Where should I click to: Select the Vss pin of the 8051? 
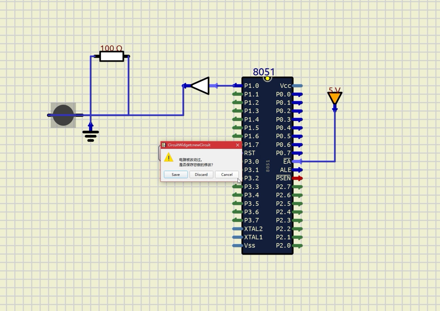pyautogui.click(x=237, y=246)
